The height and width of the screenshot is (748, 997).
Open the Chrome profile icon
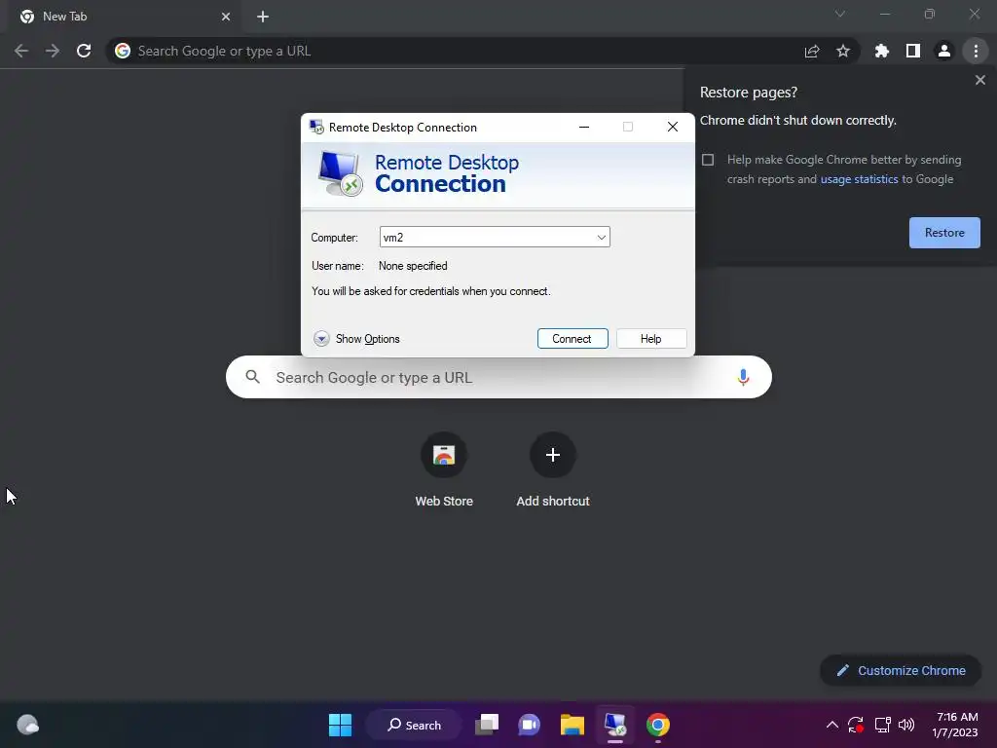(944, 51)
